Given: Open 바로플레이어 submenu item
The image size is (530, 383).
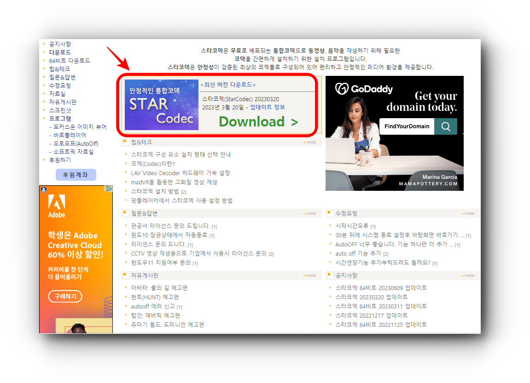Looking at the screenshot, I should [70, 135].
